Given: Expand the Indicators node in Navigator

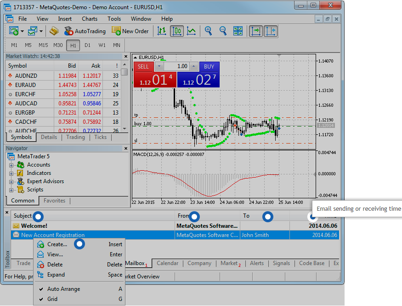Looking at the screenshot, I should pos(11,173).
